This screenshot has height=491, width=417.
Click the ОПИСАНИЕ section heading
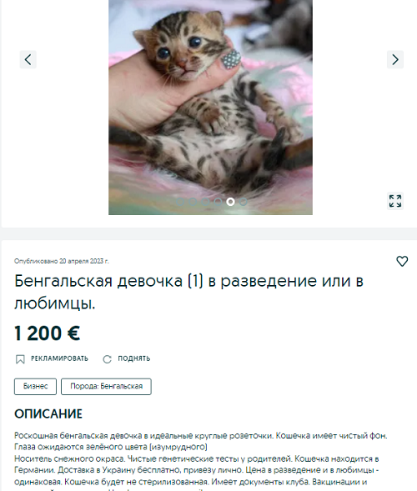tap(48, 414)
